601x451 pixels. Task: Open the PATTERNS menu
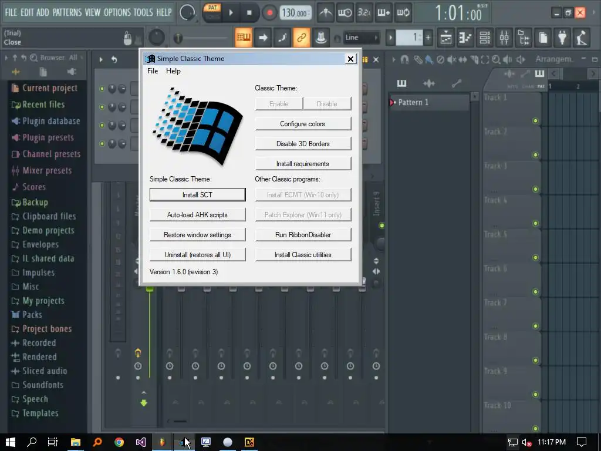click(67, 12)
